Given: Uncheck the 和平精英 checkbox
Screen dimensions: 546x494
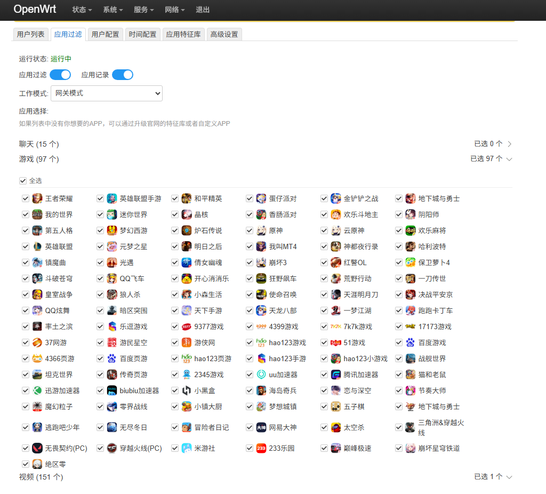Looking at the screenshot, I should coord(175,198).
